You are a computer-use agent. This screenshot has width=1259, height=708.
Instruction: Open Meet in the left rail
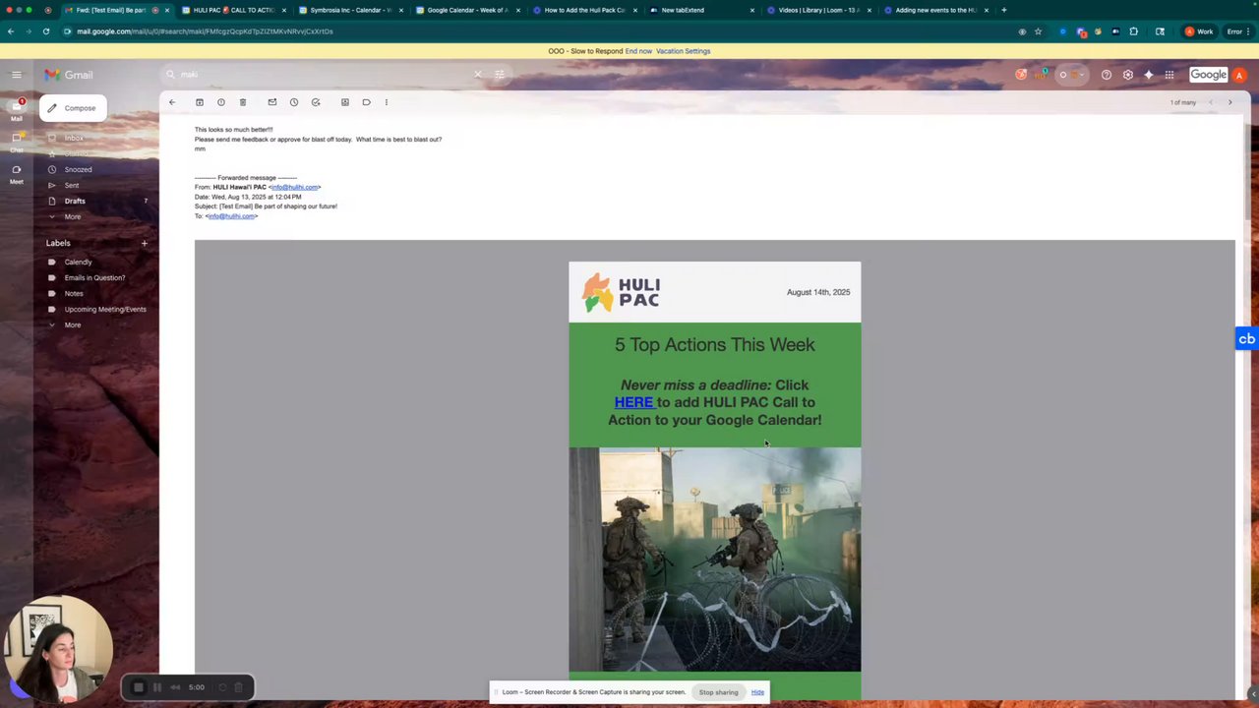[x=17, y=173]
